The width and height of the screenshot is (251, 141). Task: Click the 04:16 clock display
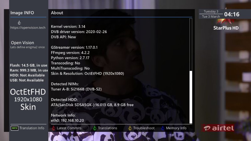[x=232, y=14]
